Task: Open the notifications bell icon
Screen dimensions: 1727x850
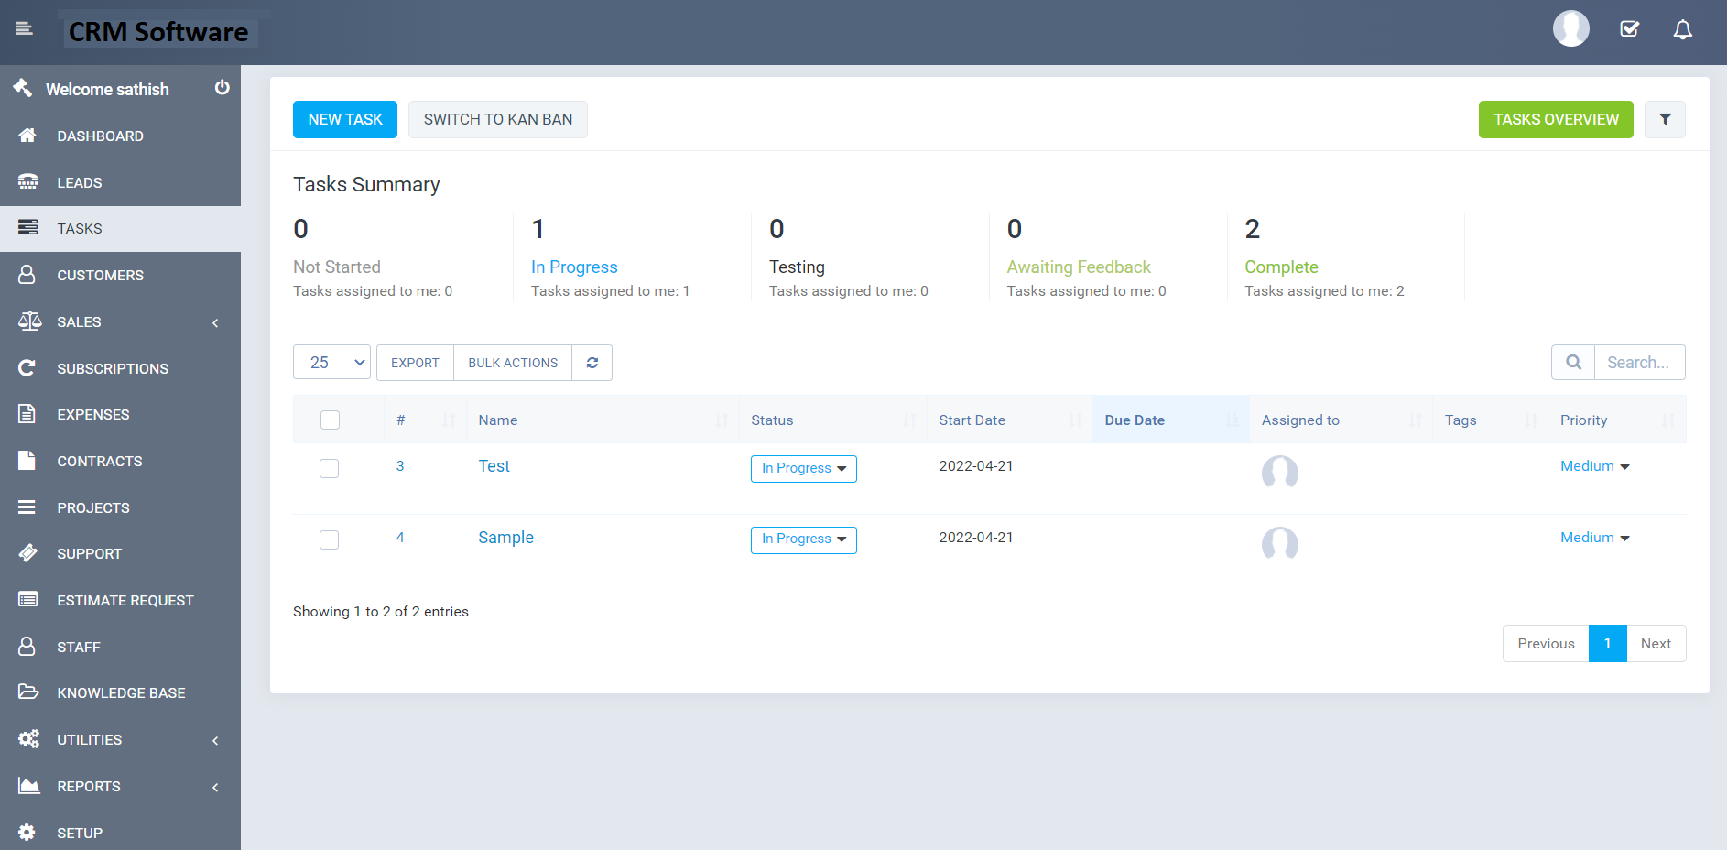Action: click(x=1682, y=30)
